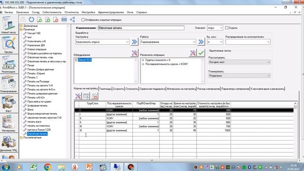Click the tools icon above the norms table
This screenshot has height=171, width=304.
click(78, 96)
